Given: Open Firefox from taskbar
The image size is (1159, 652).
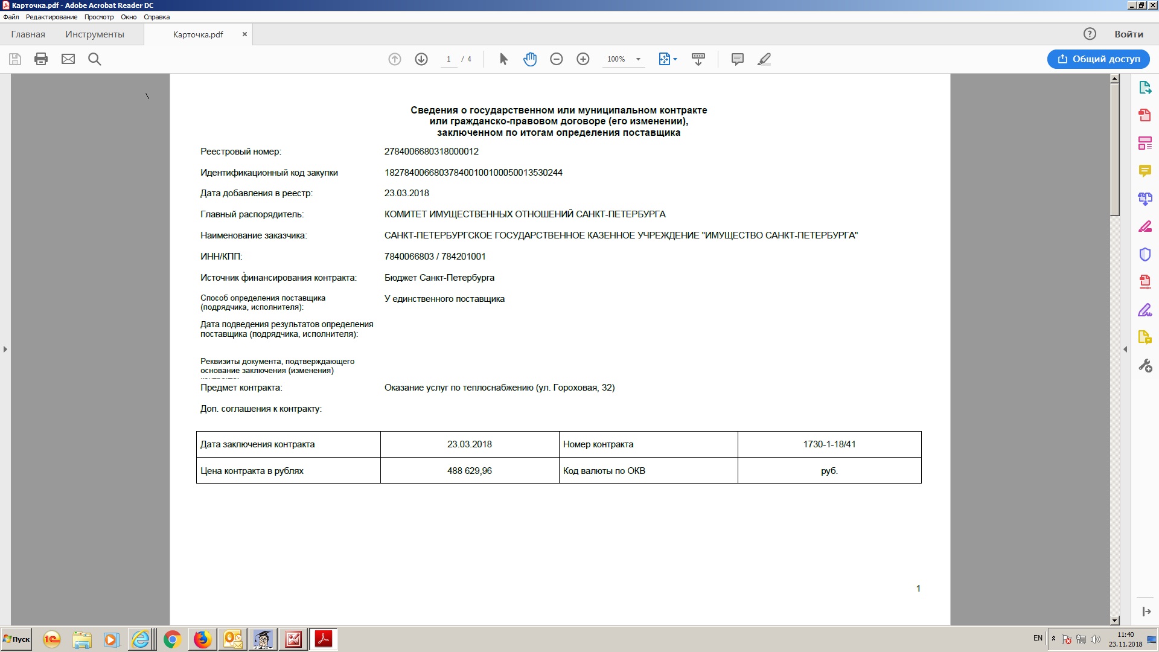Looking at the screenshot, I should (202, 639).
